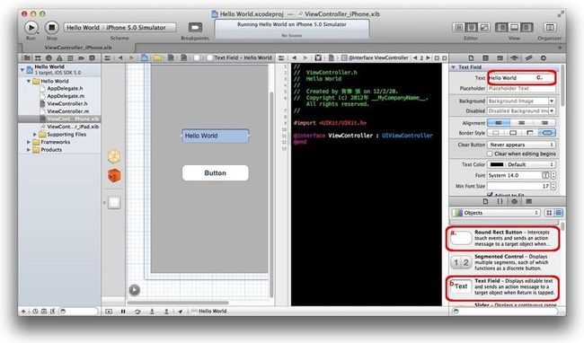The height and width of the screenshot is (343, 584).
Task: Click the Placeholder text input field
Action: tap(521, 89)
